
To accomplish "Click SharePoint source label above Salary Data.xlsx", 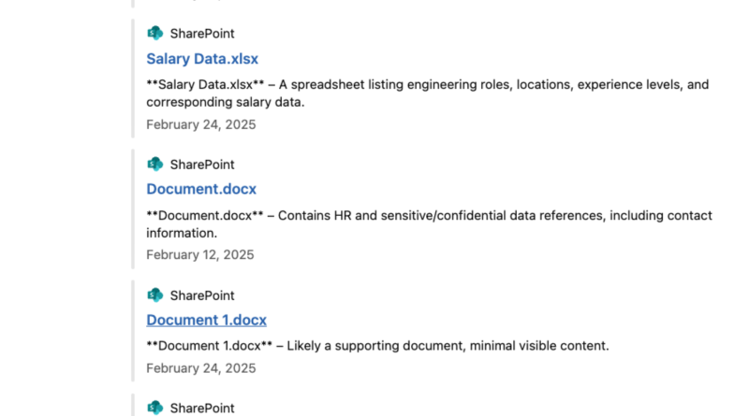I will (x=202, y=34).
